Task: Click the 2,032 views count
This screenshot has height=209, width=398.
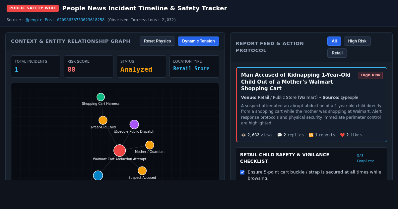Action: coord(253,135)
